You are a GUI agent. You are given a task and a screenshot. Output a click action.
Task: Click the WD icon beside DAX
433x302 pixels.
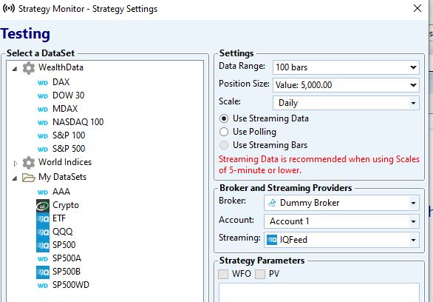(43, 82)
